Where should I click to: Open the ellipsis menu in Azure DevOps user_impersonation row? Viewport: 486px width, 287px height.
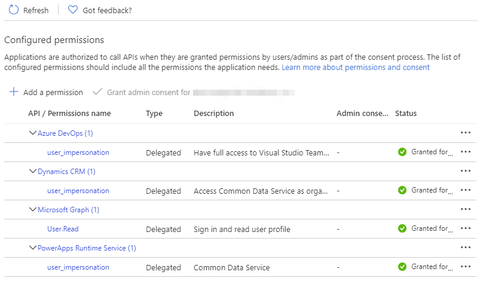(x=466, y=152)
